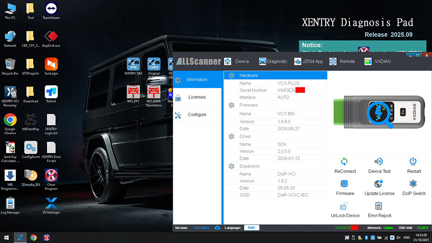The image size is (432, 243).
Task: Open Configure in the left sidebar
Action: [197, 115]
